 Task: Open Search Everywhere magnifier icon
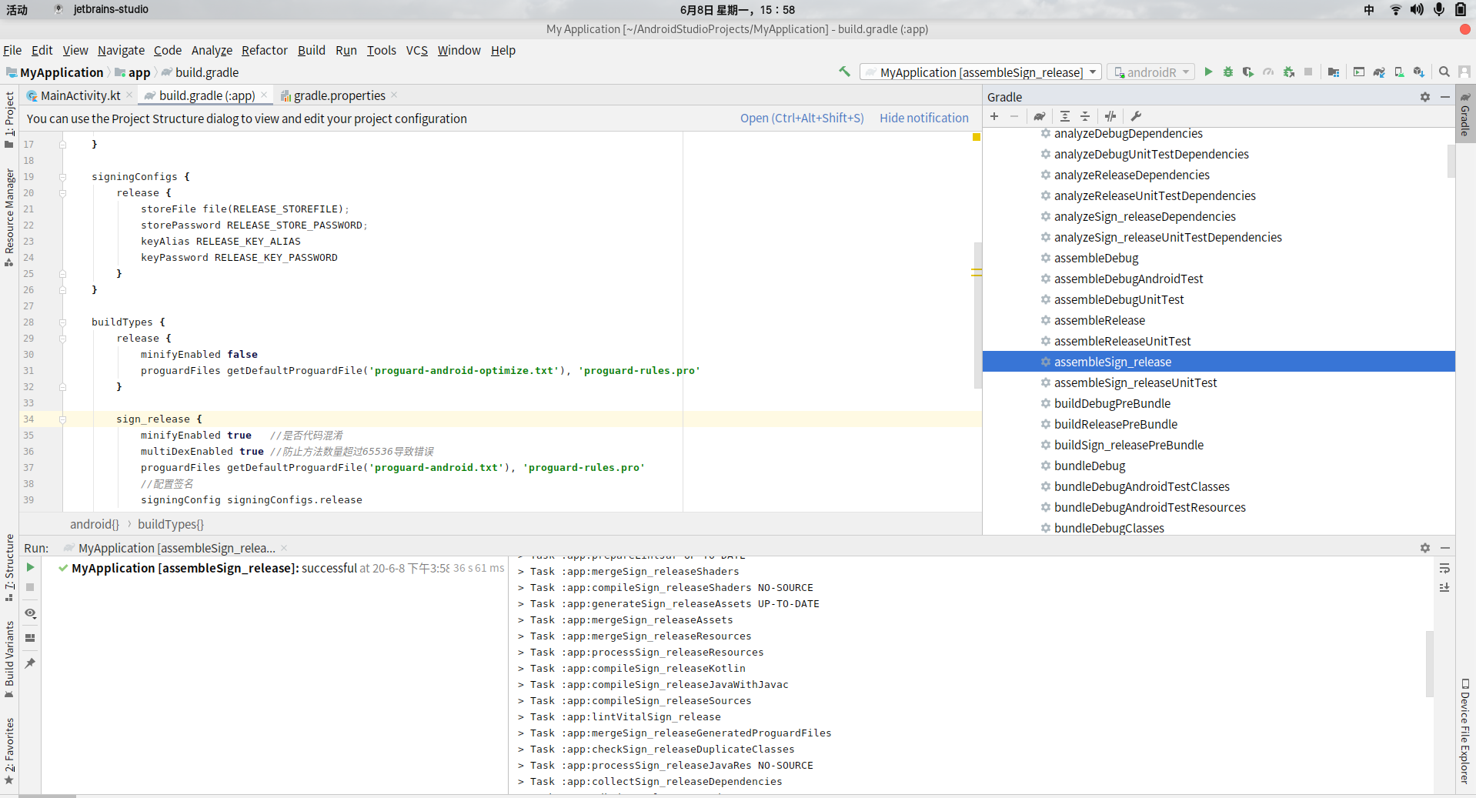click(1444, 72)
